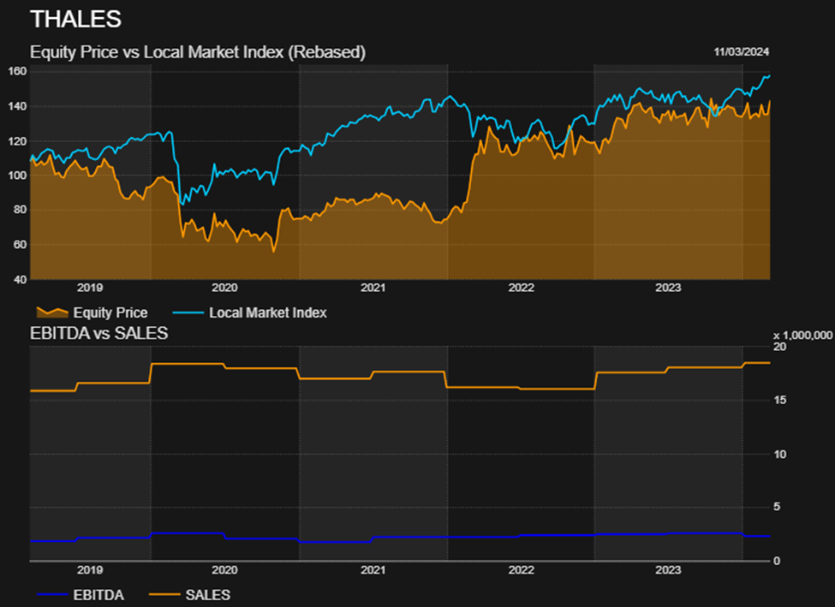
Task: Click 2020 on the upper chart axis
Action: click(x=224, y=288)
